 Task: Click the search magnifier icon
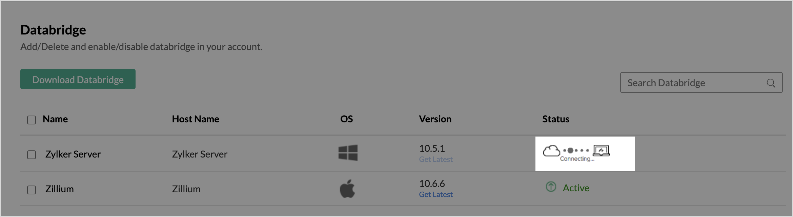tap(771, 83)
